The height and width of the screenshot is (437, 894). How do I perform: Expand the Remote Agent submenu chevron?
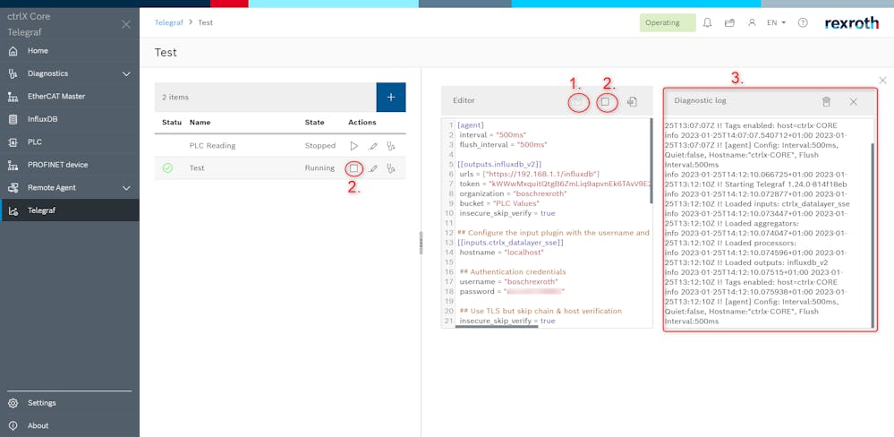point(126,188)
